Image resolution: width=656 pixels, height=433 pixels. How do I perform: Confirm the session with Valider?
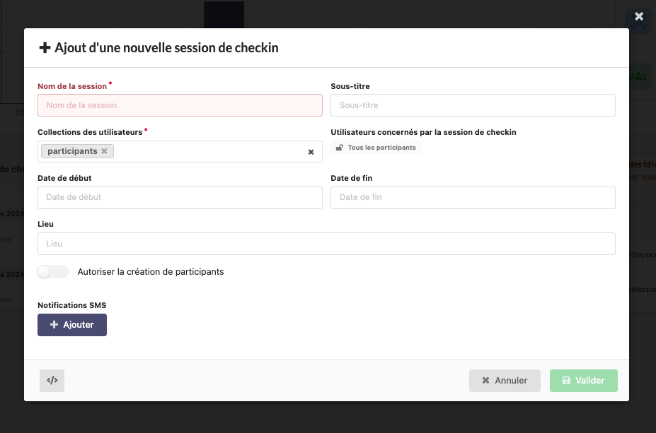[584, 381]
